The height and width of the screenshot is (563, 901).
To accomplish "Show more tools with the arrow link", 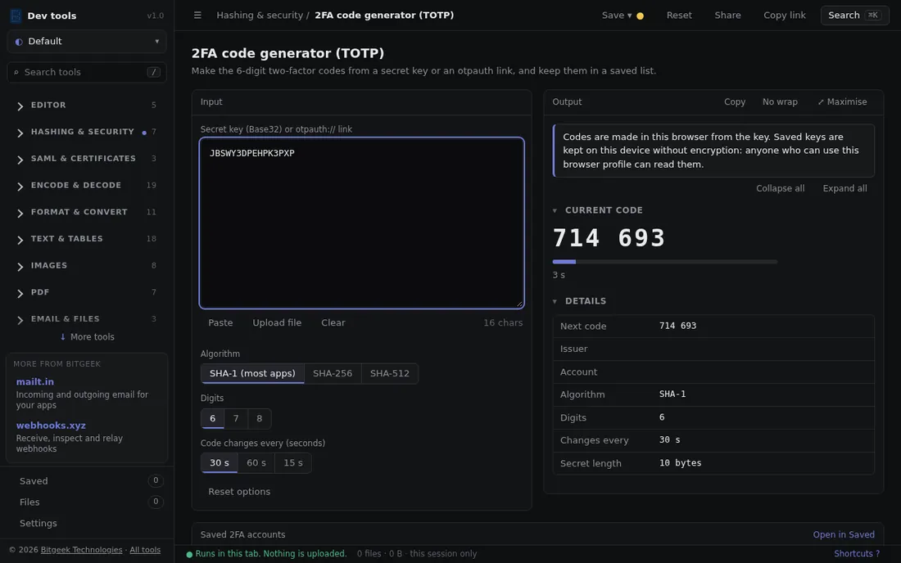I will pyautogui.click(x=88, y=337).
